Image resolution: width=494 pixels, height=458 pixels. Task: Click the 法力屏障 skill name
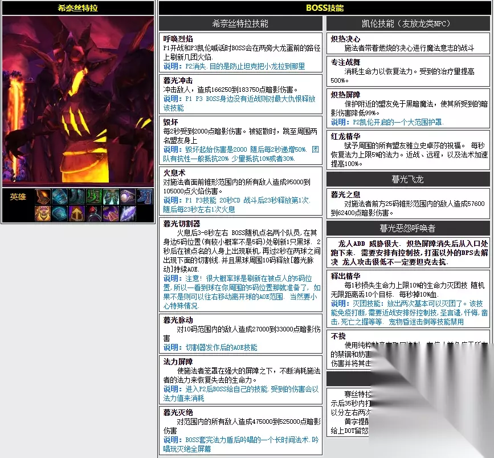point(178,362)
